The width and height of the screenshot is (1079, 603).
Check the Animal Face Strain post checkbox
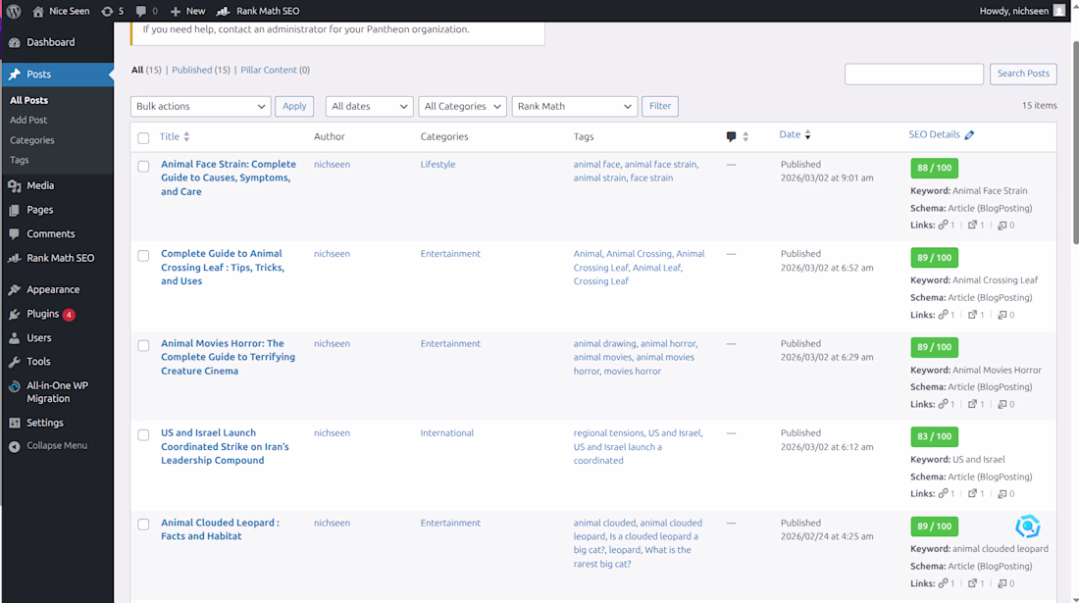coord(143,166)
